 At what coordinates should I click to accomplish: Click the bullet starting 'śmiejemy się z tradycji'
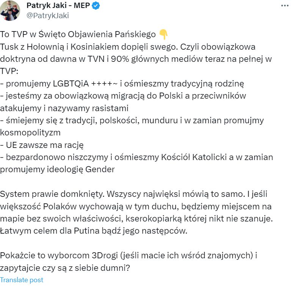[x=132, y=121]
